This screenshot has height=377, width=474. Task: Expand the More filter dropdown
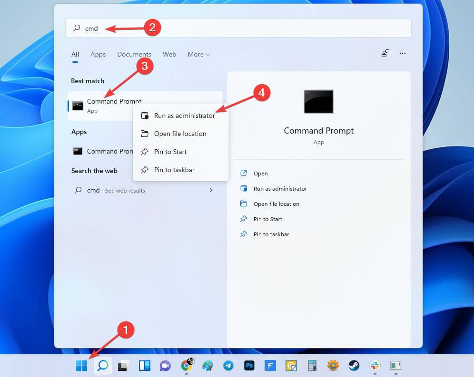coord(198,54)
